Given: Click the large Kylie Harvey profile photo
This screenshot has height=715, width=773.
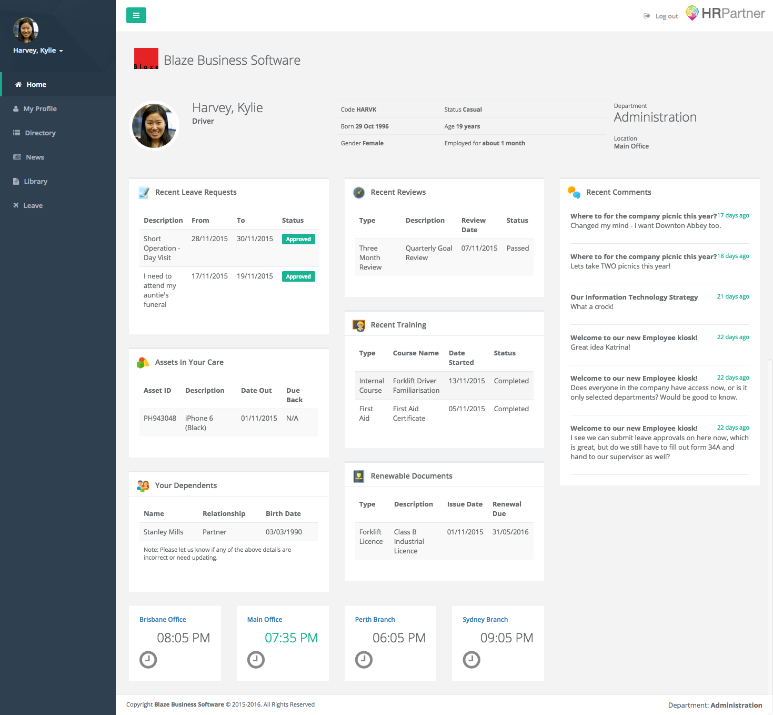Looking at the screenshot, I should click(154, 126).
